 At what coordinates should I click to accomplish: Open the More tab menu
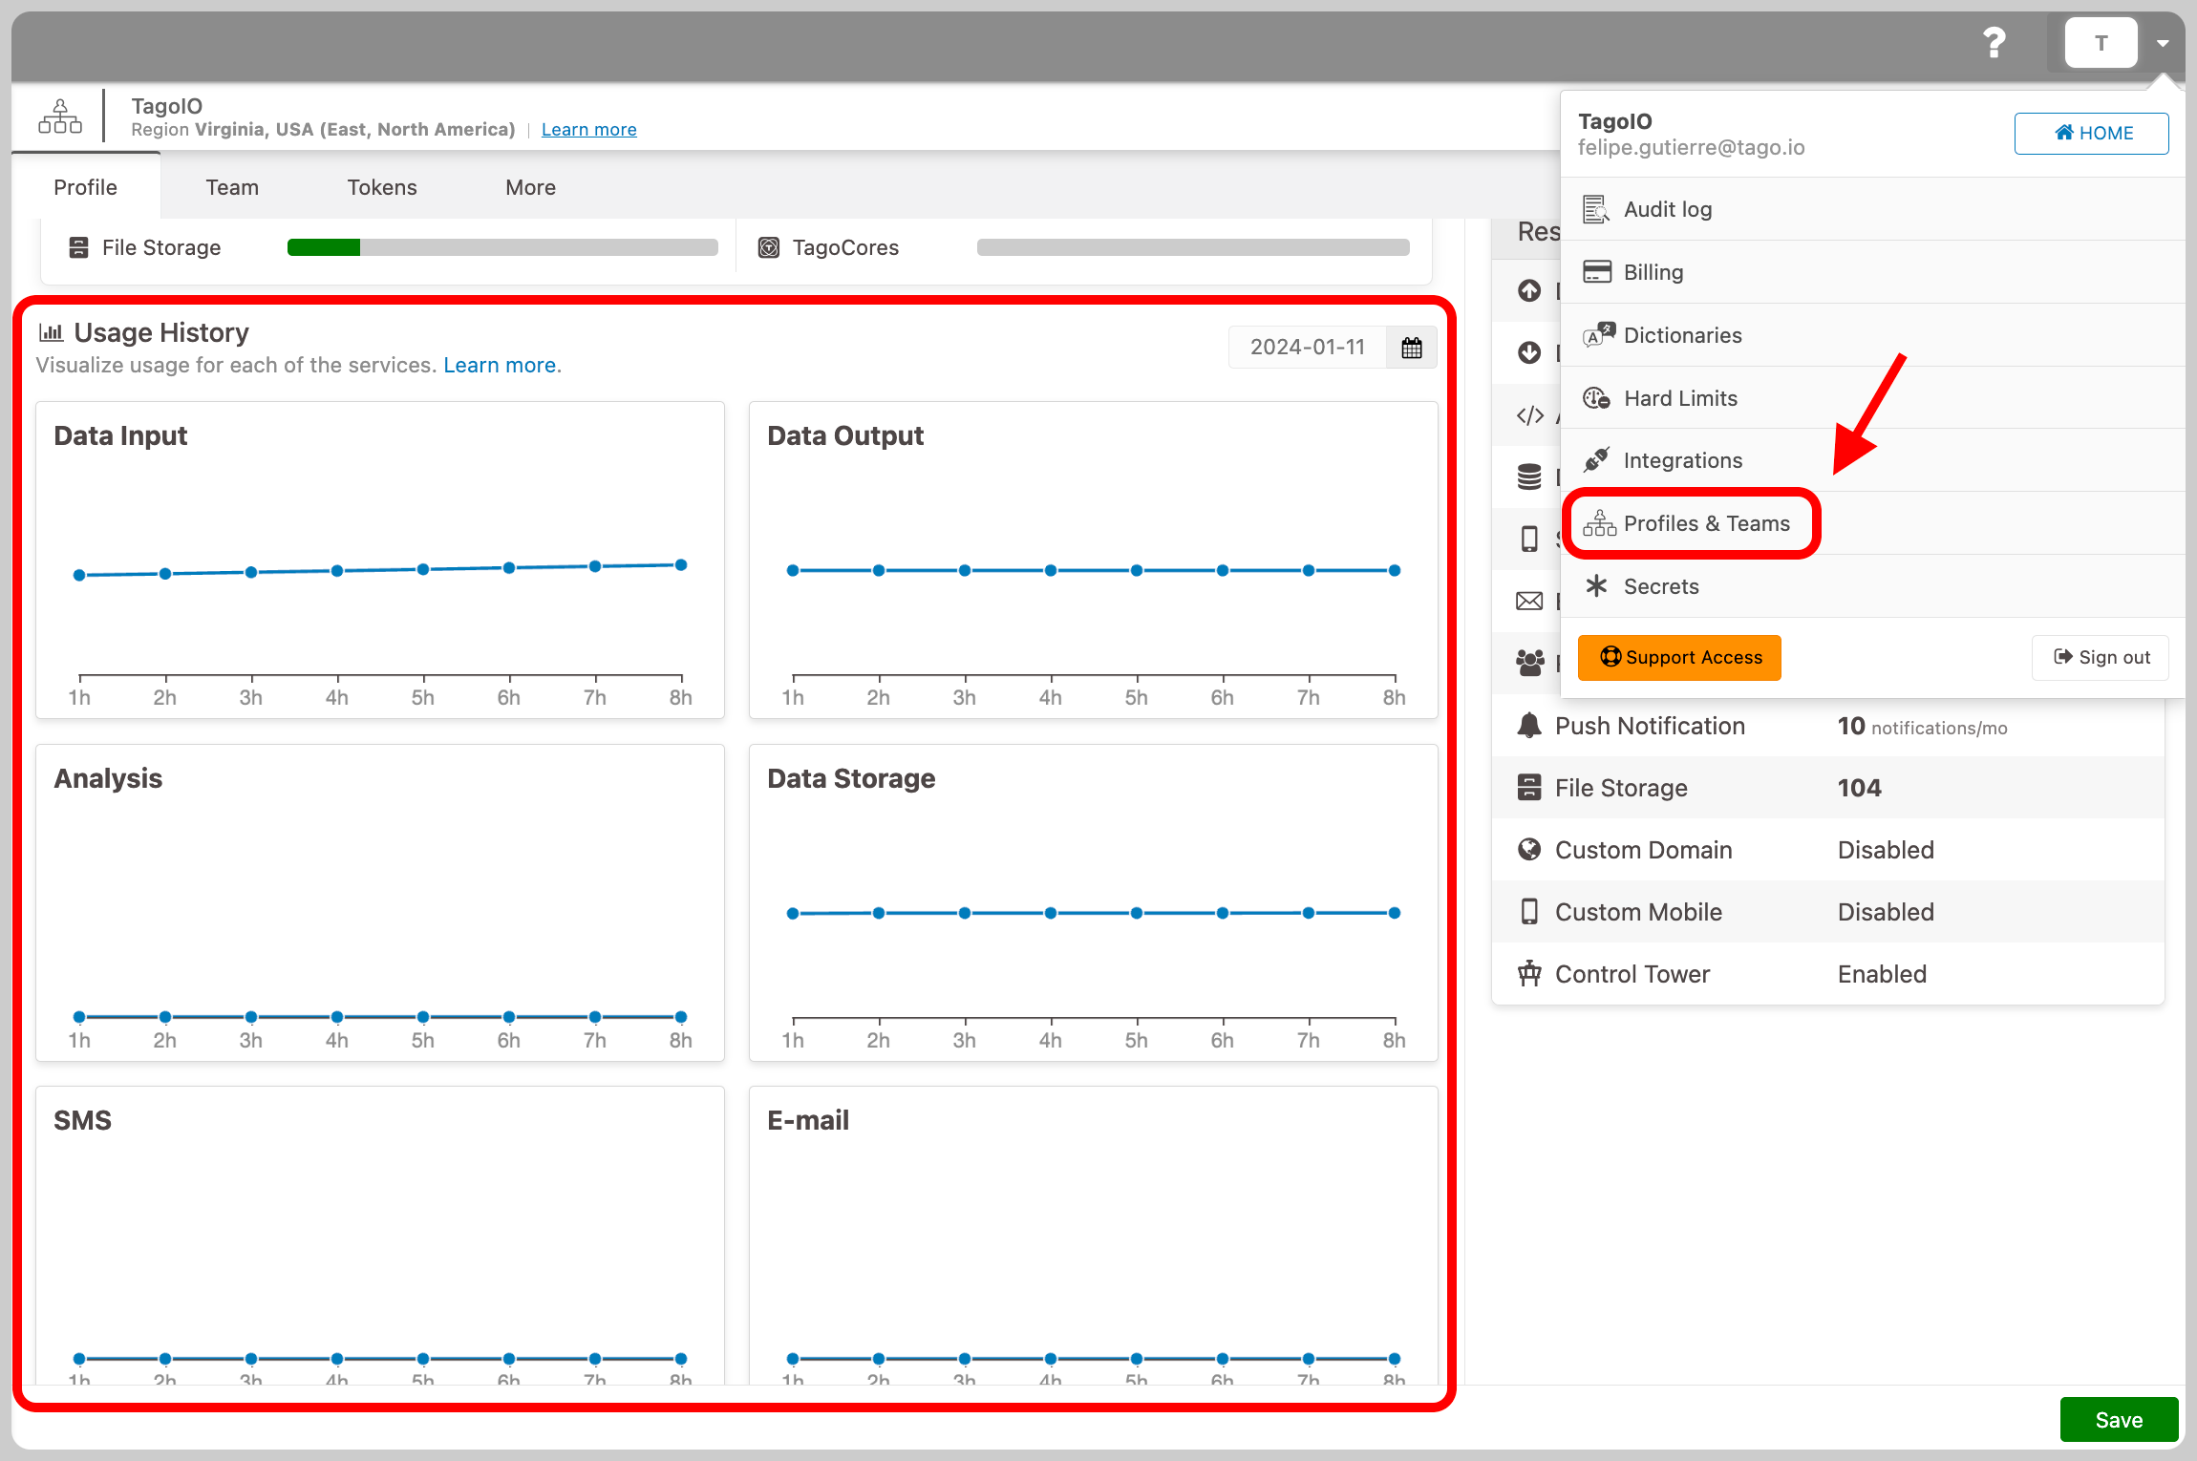tap(530, 187)
